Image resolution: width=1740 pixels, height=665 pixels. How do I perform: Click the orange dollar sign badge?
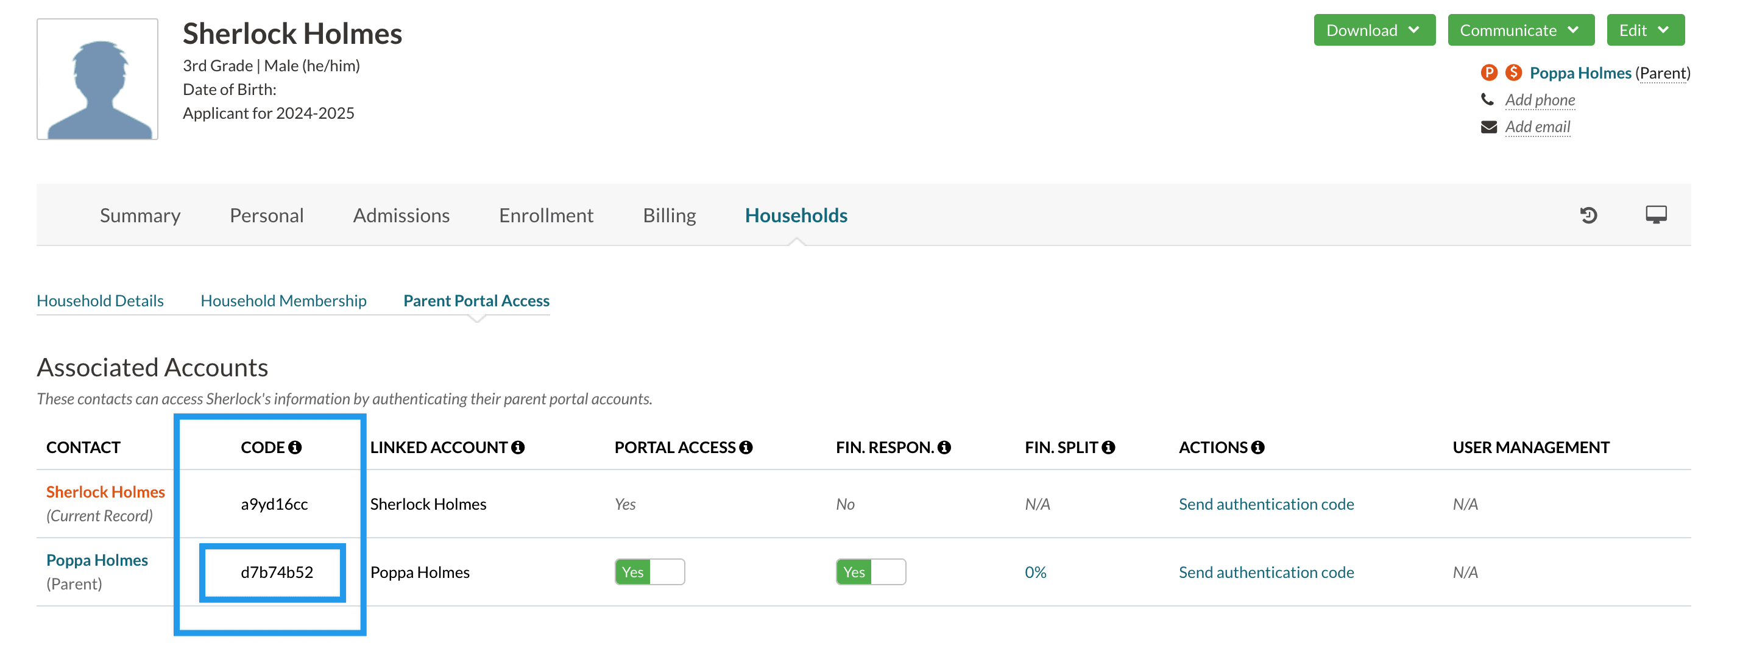point(1514,72)
